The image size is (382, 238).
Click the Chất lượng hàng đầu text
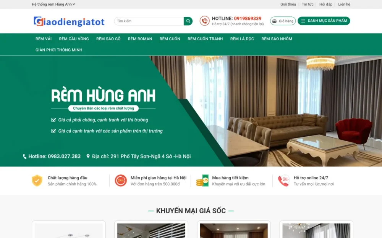(x=68, y=178)
